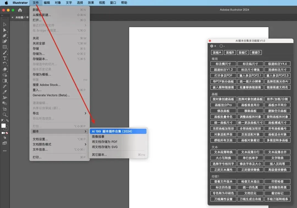Choose 将文档存储为 SVG
This screenshot has height=208, width=297.
118,147
